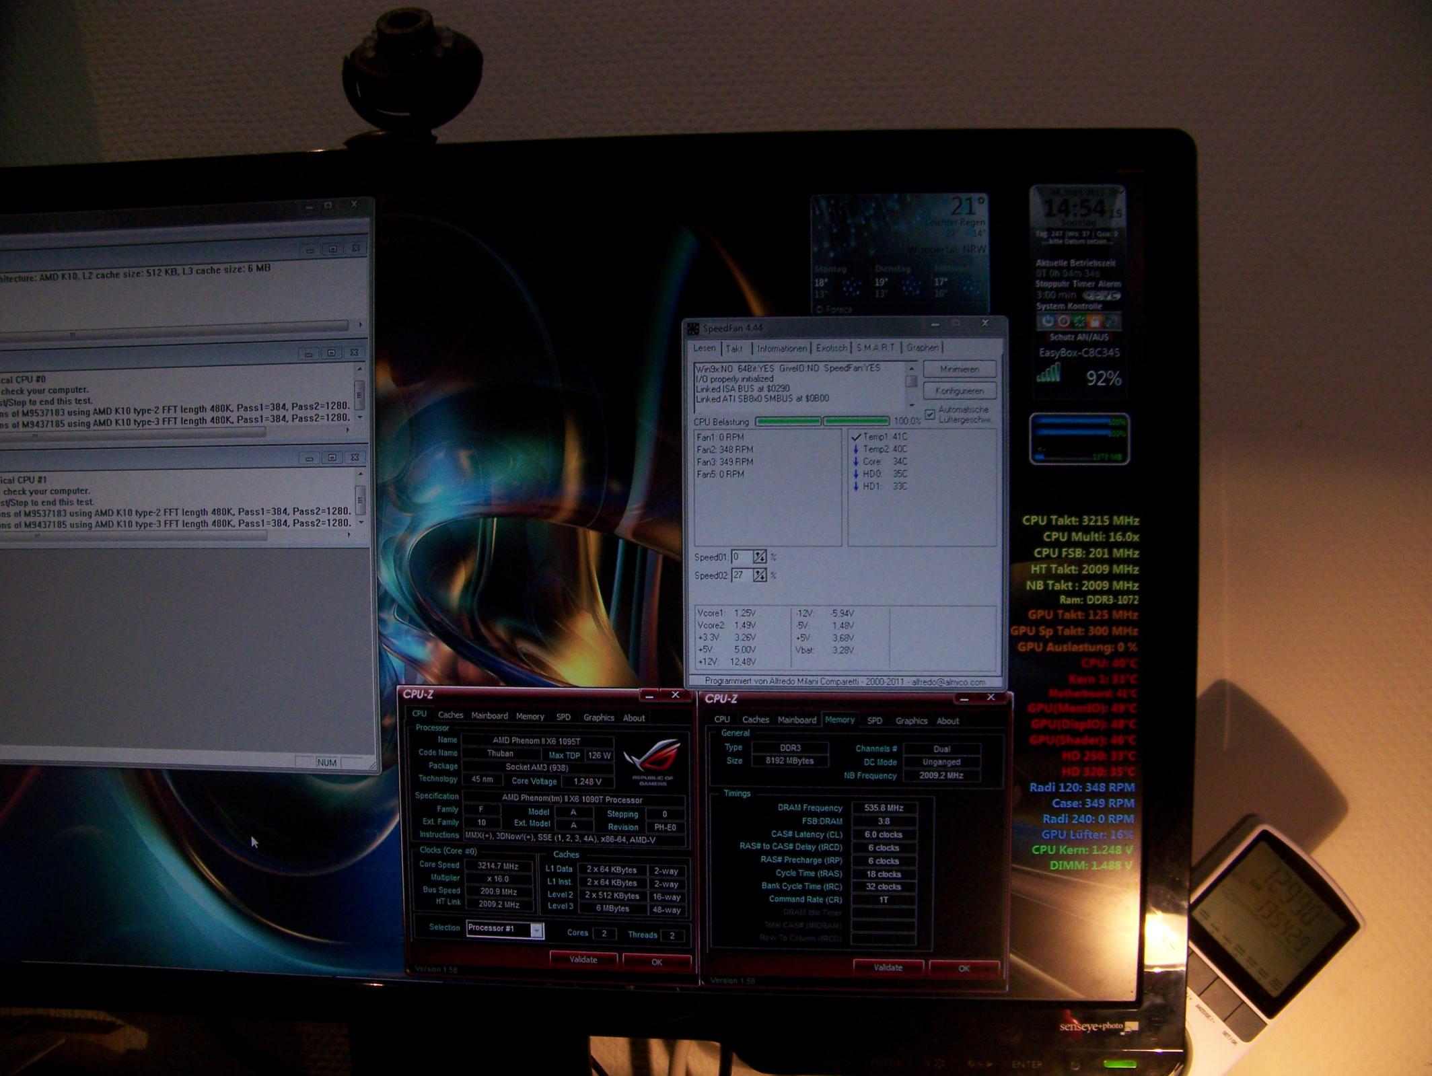The image size is (1432, 1076).
Task: Click the 'Fan3: 349 RPM' reading in SpeedFan
Action: 725,462
